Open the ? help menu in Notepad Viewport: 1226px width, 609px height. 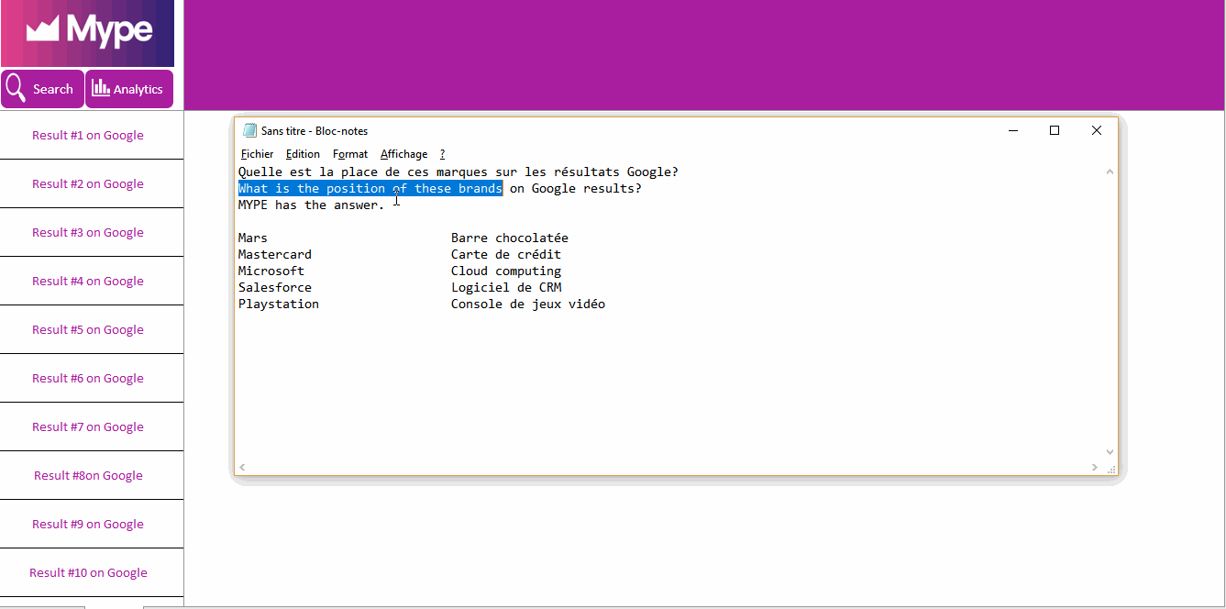(x=442, y=154)
